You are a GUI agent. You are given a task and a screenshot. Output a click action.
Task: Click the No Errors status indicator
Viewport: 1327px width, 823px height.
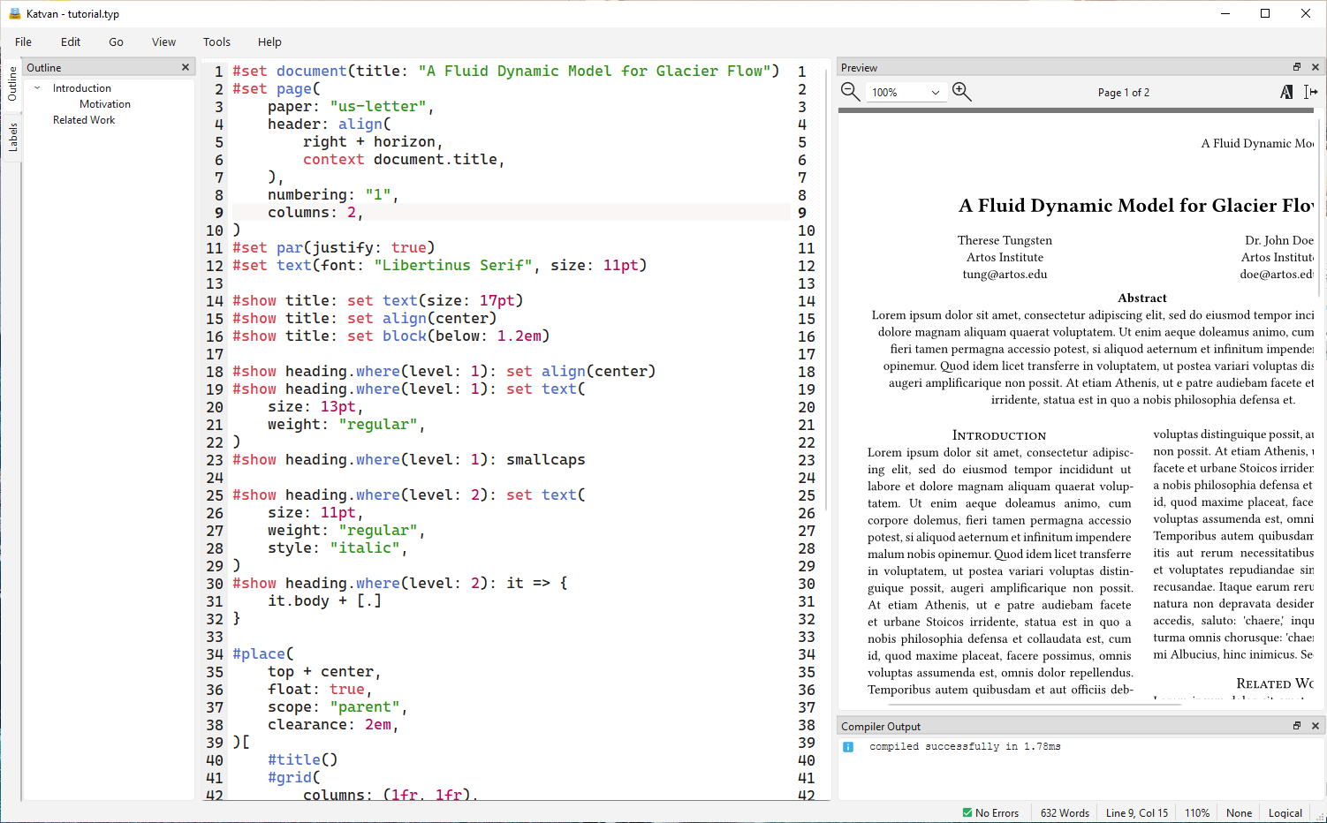(x=990, y=812)
